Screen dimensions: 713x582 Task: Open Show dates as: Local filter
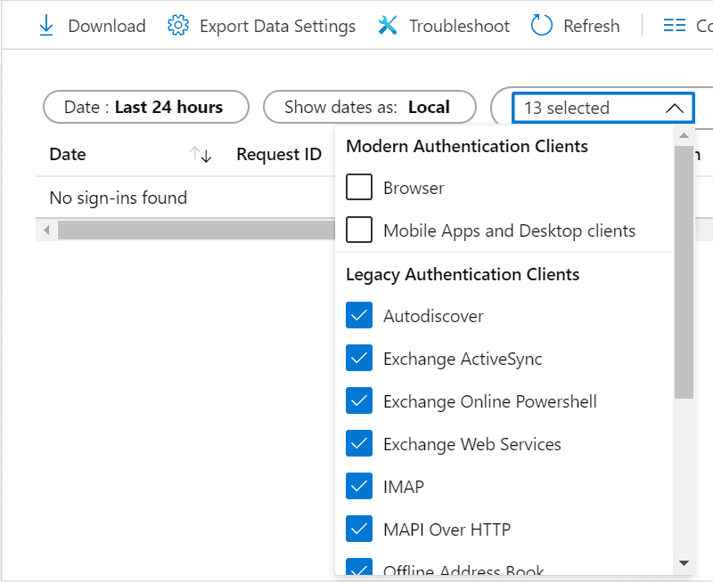click(x=370, y=107)
